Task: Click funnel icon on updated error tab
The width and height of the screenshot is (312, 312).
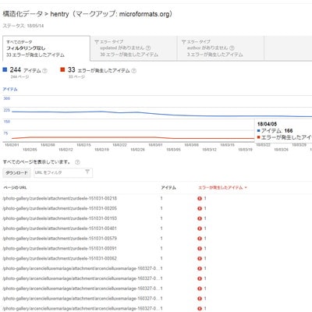Action: tap(97, 41)
